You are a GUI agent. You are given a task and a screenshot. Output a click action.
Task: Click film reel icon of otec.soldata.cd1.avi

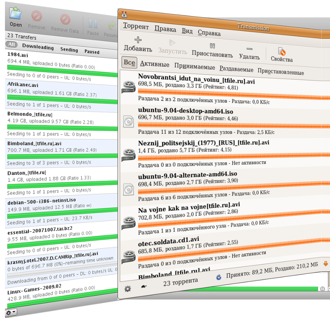(129, 257)
